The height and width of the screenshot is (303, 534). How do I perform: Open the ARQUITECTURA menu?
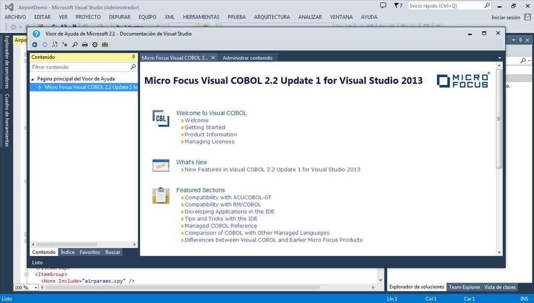[x=272, y=17]
